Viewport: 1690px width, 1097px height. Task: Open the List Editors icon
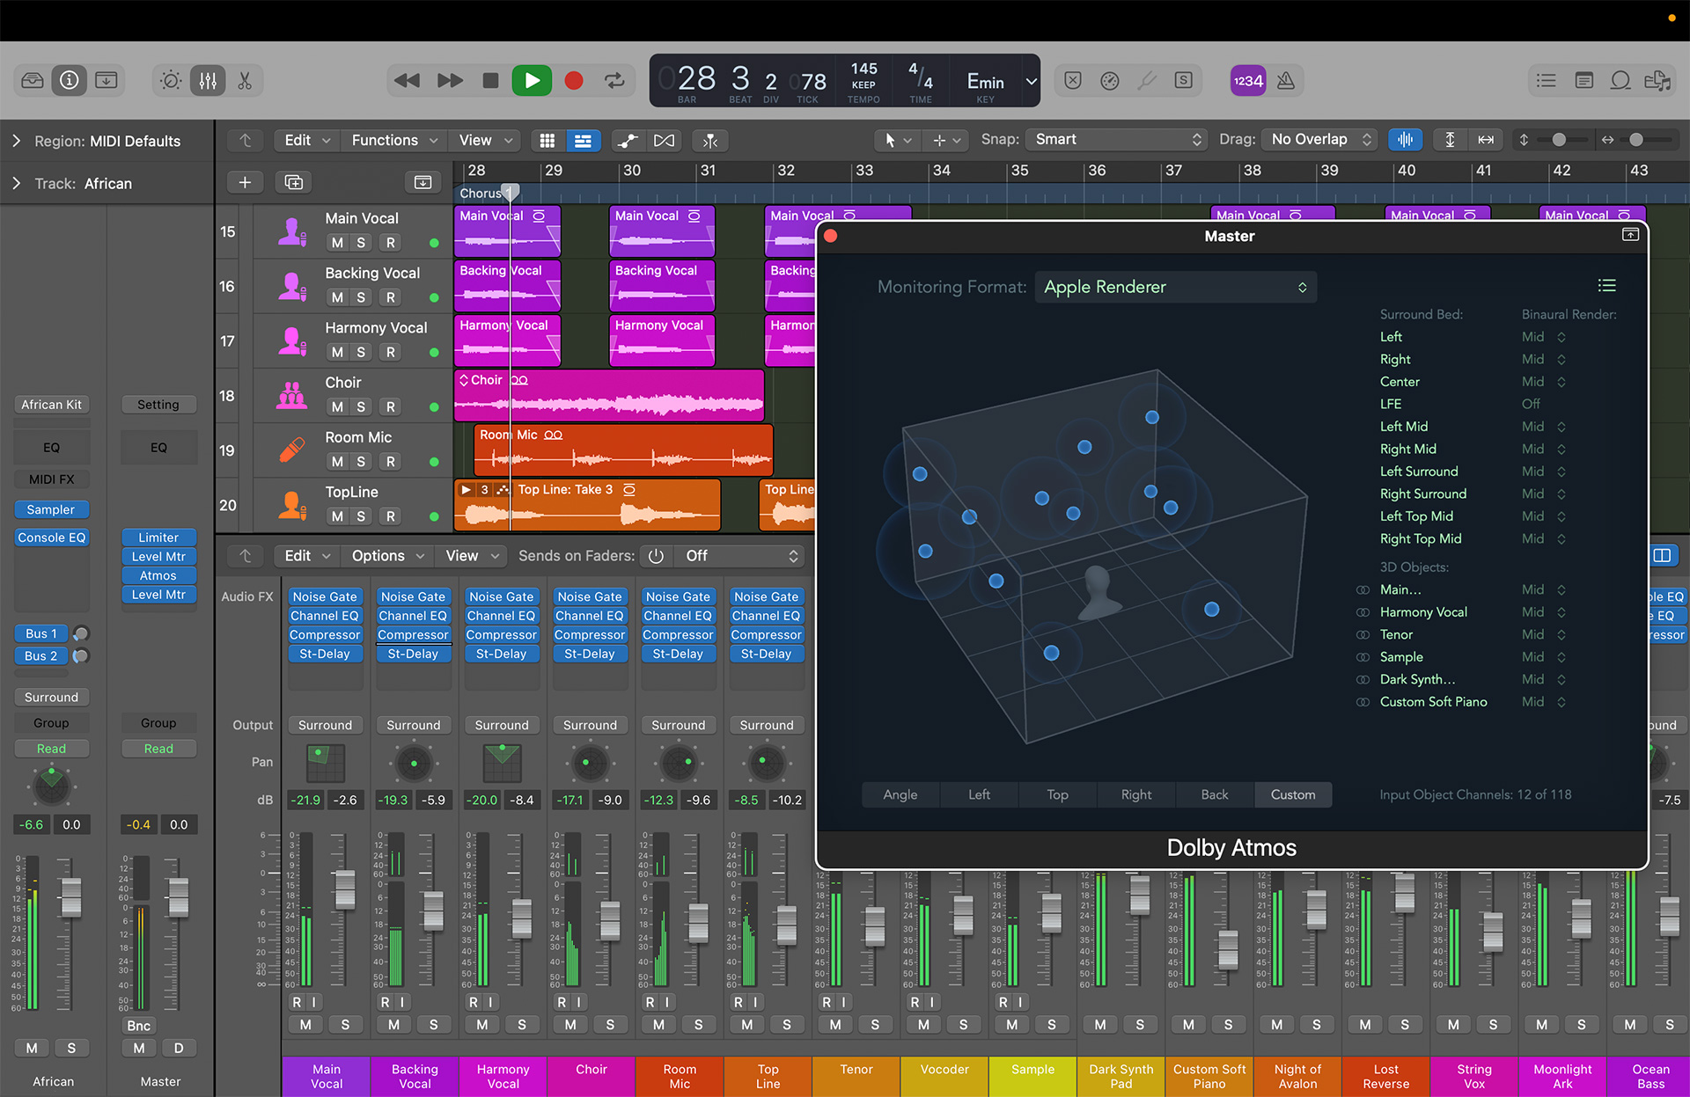click(1547, 81)
